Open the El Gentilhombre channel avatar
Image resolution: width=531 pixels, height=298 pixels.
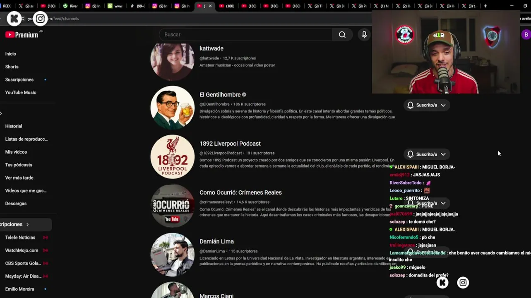tap(172, 108)
